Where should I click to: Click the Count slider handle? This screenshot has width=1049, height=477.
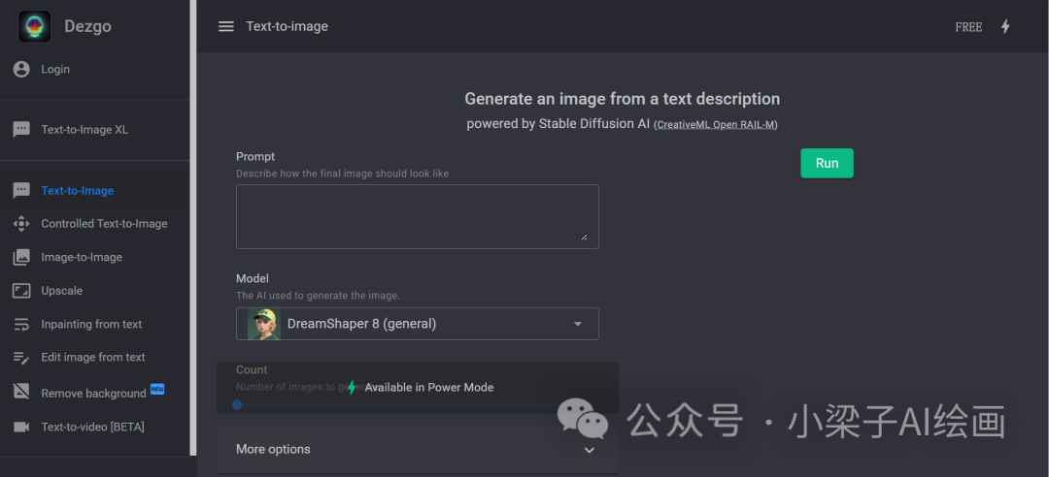237,404
